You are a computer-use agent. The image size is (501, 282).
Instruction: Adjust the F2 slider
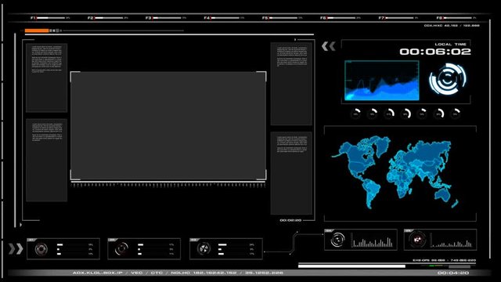[109, 18]
